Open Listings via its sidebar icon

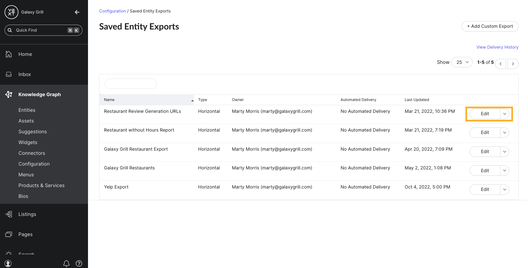[x=9, y=214]
